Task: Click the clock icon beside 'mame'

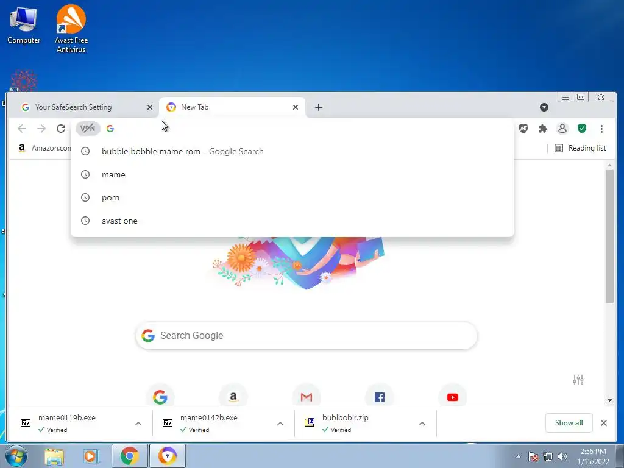Action: (85, 174)
